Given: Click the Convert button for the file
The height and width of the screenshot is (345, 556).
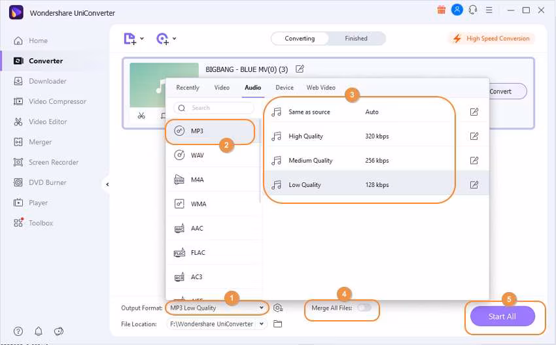Looking at the screenshot, I should 506,91.
